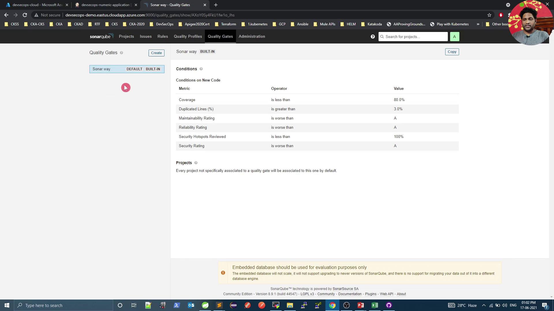The image size is (554, 311).
Task: Open the help question mark icon in navbar
Action: coord(373,37)
